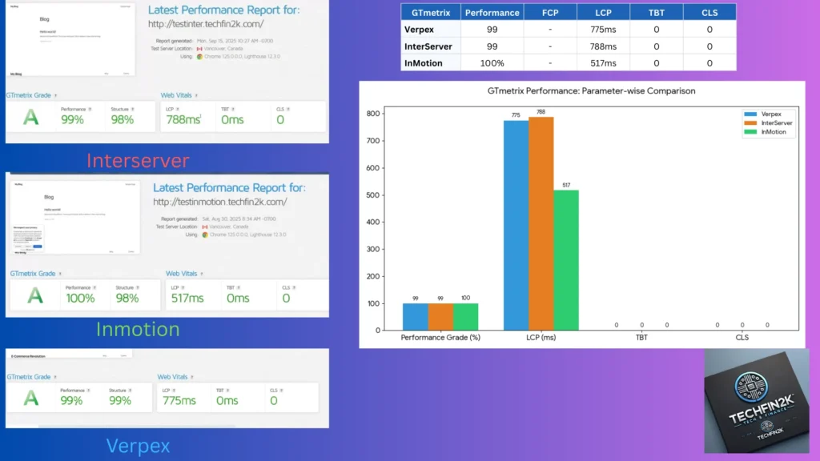Click the grade A letter in Inmotion report
The width and height of the screenshot is (820, 461).
tap(35, 295)
